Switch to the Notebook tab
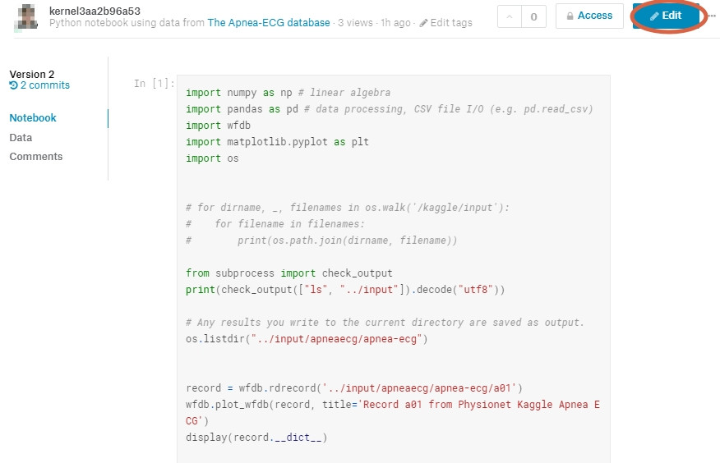 33,118
